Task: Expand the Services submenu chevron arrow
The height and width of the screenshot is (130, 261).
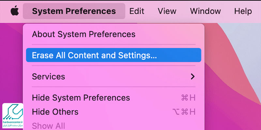Action: tap(192, 76)
